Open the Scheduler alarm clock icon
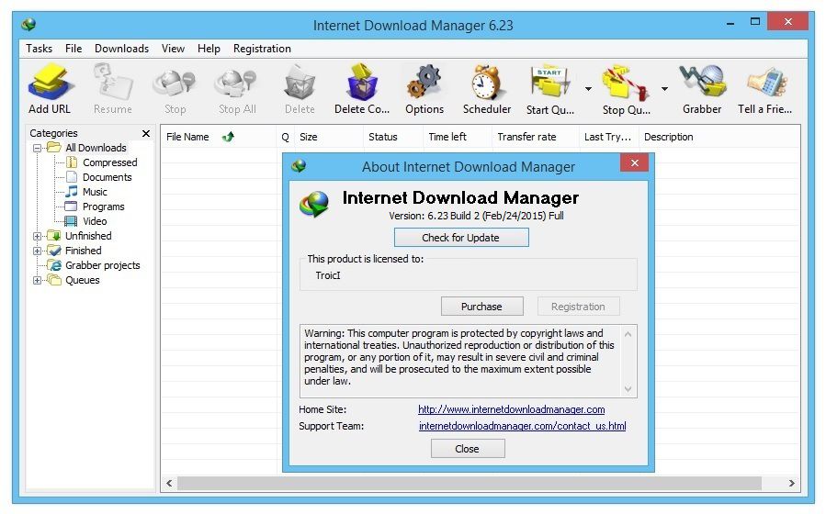 [486, 82]
